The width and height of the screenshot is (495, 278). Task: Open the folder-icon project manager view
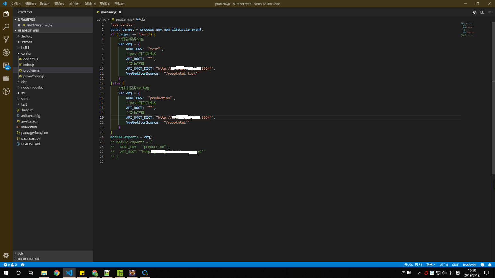pos(6,78)
